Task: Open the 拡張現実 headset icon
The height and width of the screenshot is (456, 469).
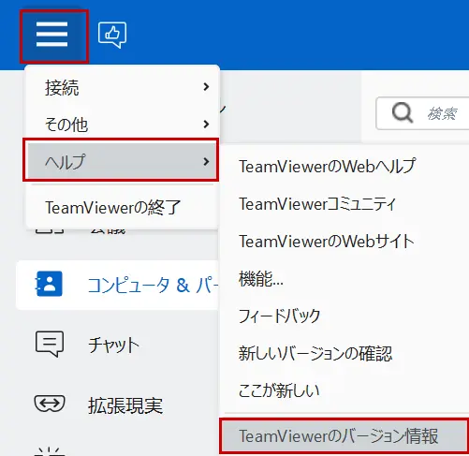Action: (50, 404)
